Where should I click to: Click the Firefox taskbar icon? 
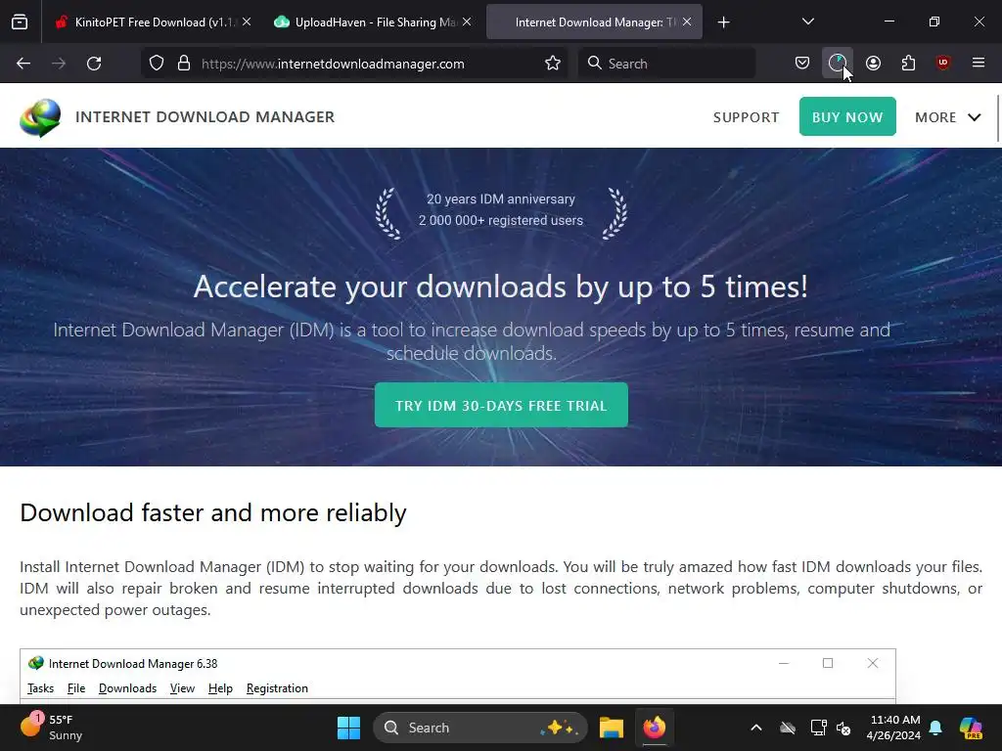pyautogui.click(x=654, y=728)
